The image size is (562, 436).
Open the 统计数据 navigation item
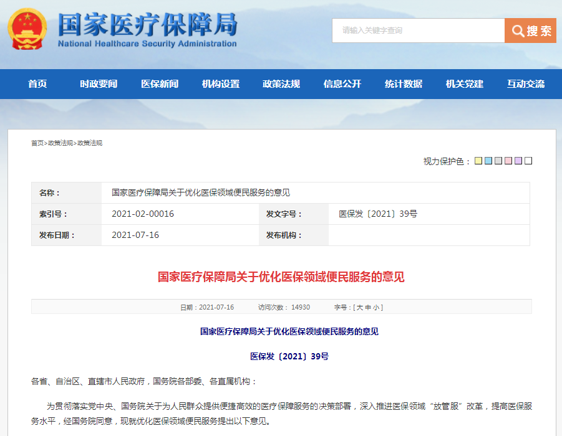click(x=403, y=84)
